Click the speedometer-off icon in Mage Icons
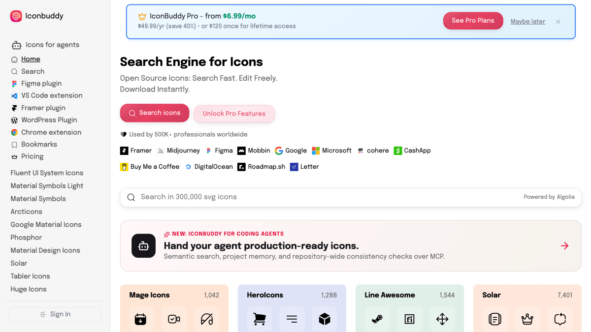Screen dimensions: 591x332 207,319
